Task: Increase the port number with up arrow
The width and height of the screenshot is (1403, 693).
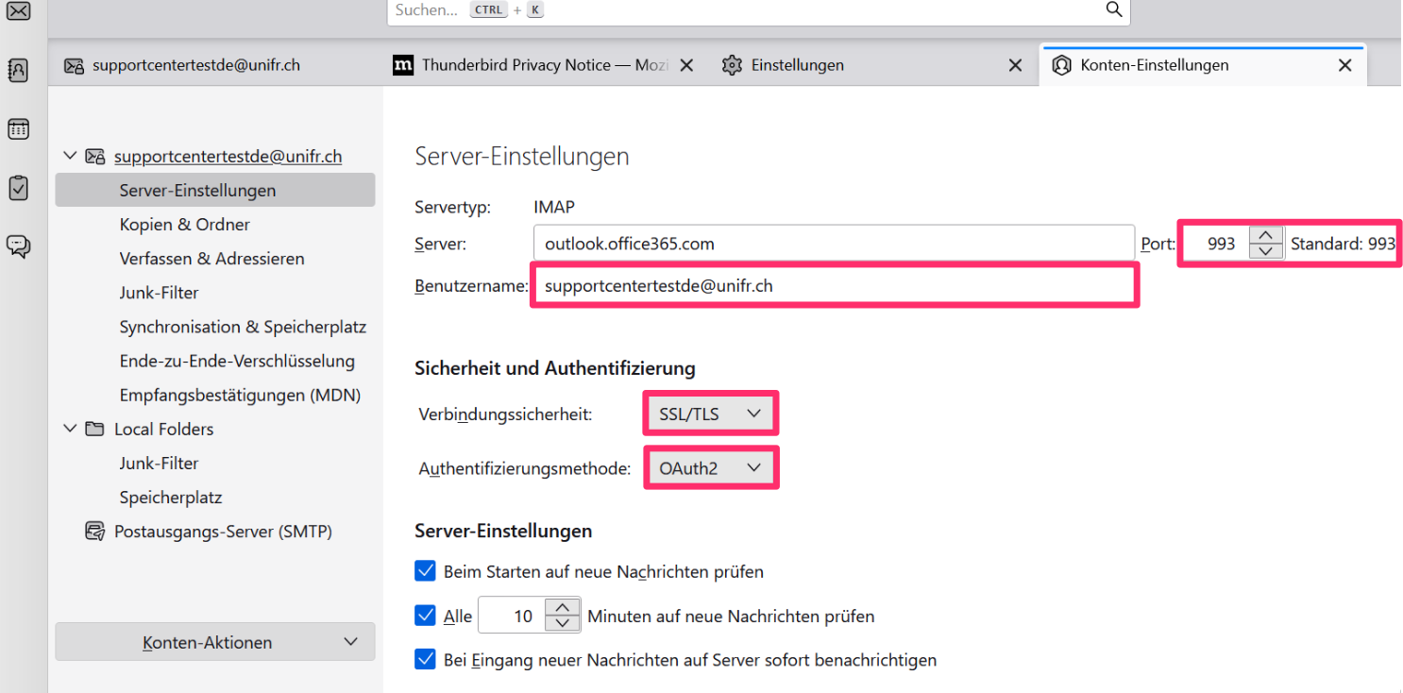Action: pyautogui.click(x=1266, y=235)
